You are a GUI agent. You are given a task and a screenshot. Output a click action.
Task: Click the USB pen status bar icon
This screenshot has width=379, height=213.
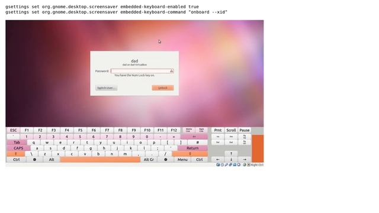(226, 164)
